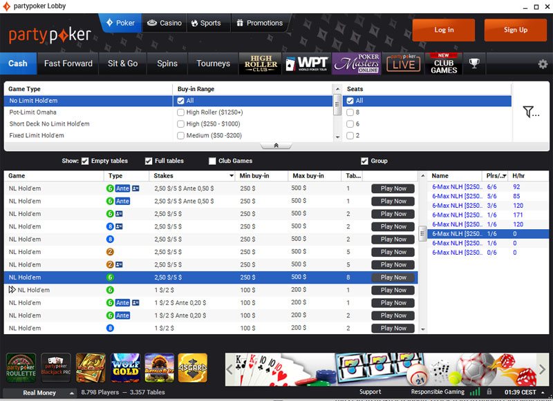This screenshot has height=401, width=553.
Task: Open partypoker LIVE logo
Action: 403,63
